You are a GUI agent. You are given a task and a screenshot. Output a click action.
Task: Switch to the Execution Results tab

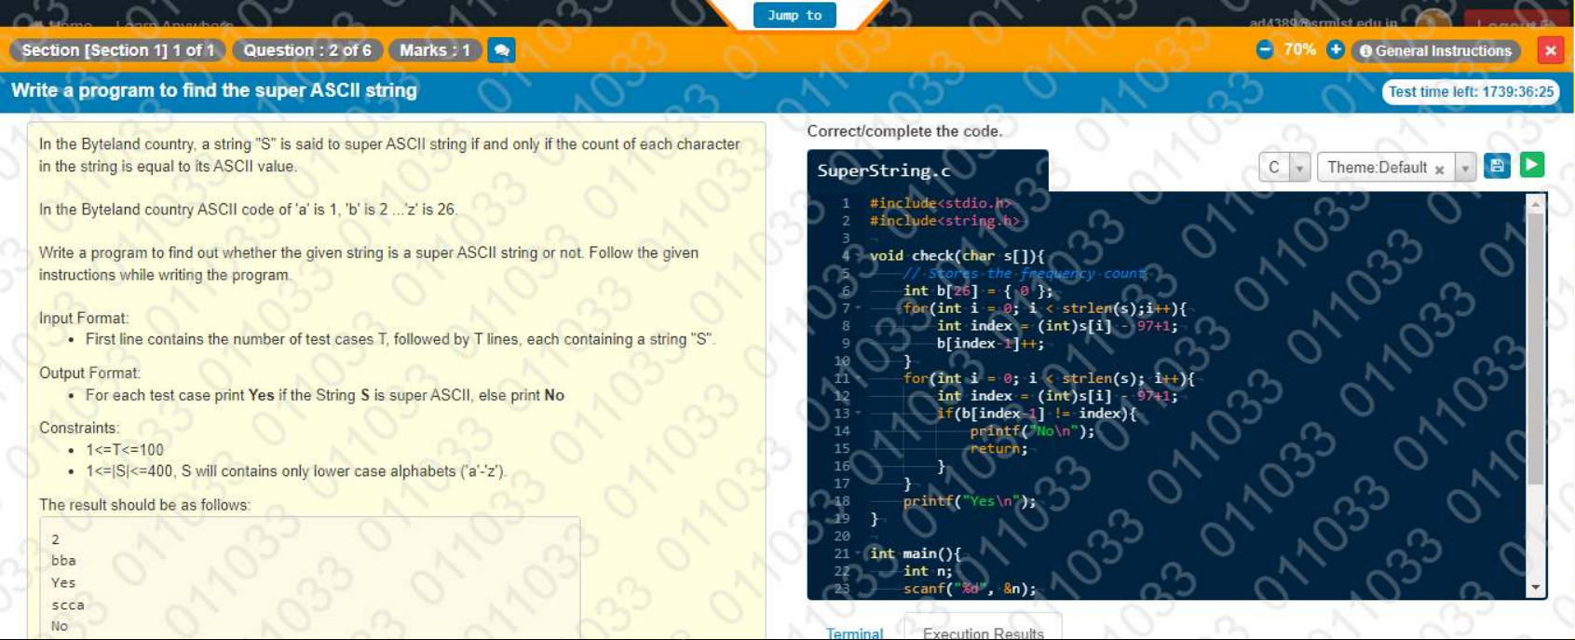[983, 633]
